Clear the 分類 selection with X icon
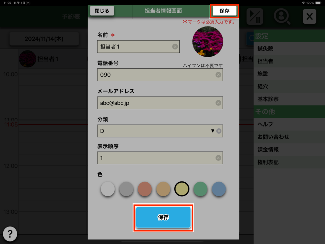The image size is (325, 244). pyautogui.click(x=219, y=131)
